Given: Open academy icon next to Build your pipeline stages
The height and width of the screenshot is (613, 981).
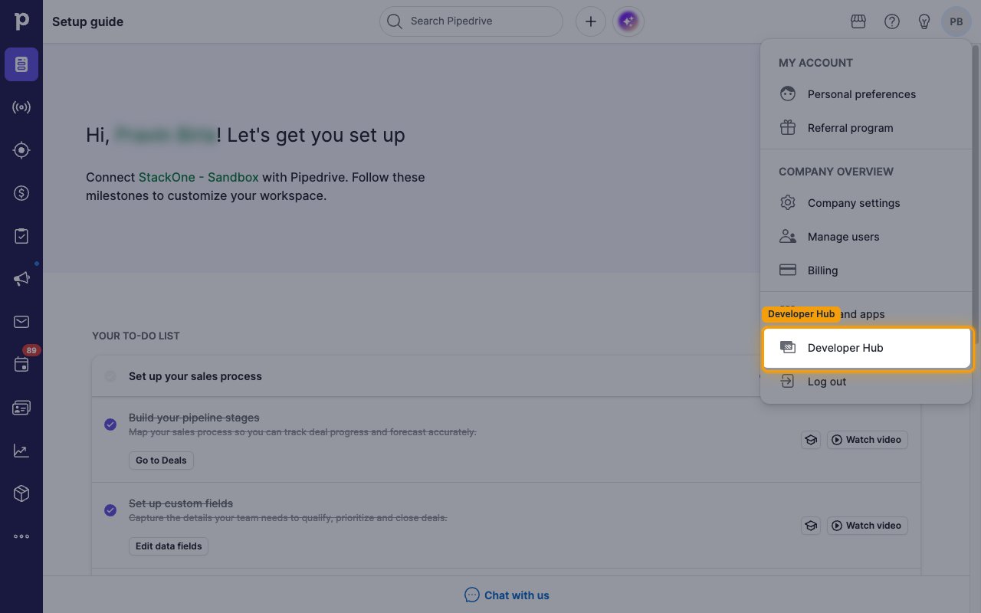Looking at the screenshot, I should (x=811, y=440).
